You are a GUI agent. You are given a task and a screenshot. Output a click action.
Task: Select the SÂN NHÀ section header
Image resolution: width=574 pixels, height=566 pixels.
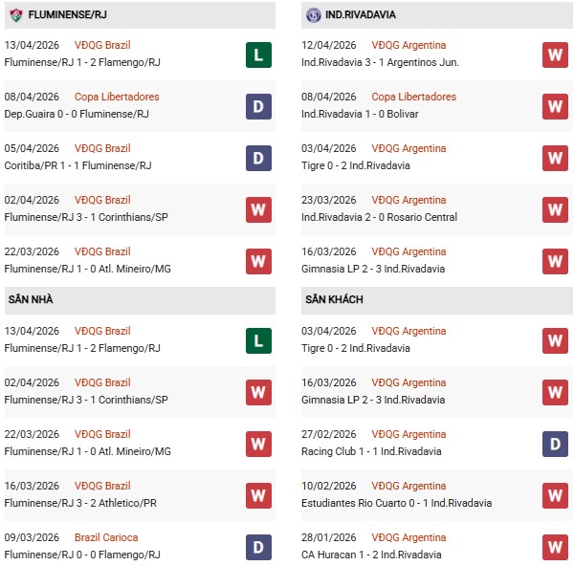[x=30, y=299]
